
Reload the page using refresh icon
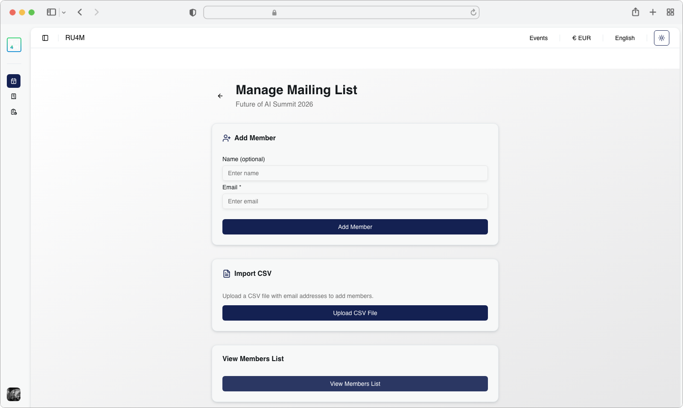(x=473, y=12)
